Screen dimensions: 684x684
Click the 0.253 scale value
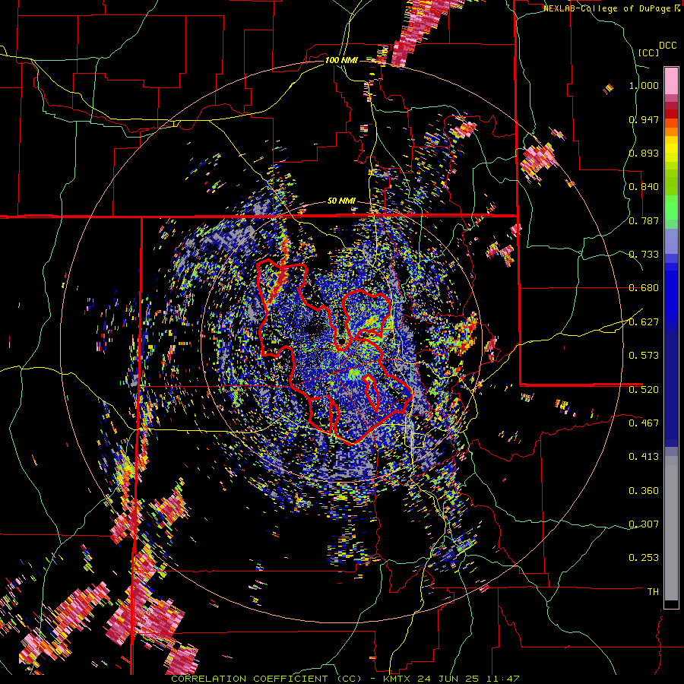(x=644, y=558)
